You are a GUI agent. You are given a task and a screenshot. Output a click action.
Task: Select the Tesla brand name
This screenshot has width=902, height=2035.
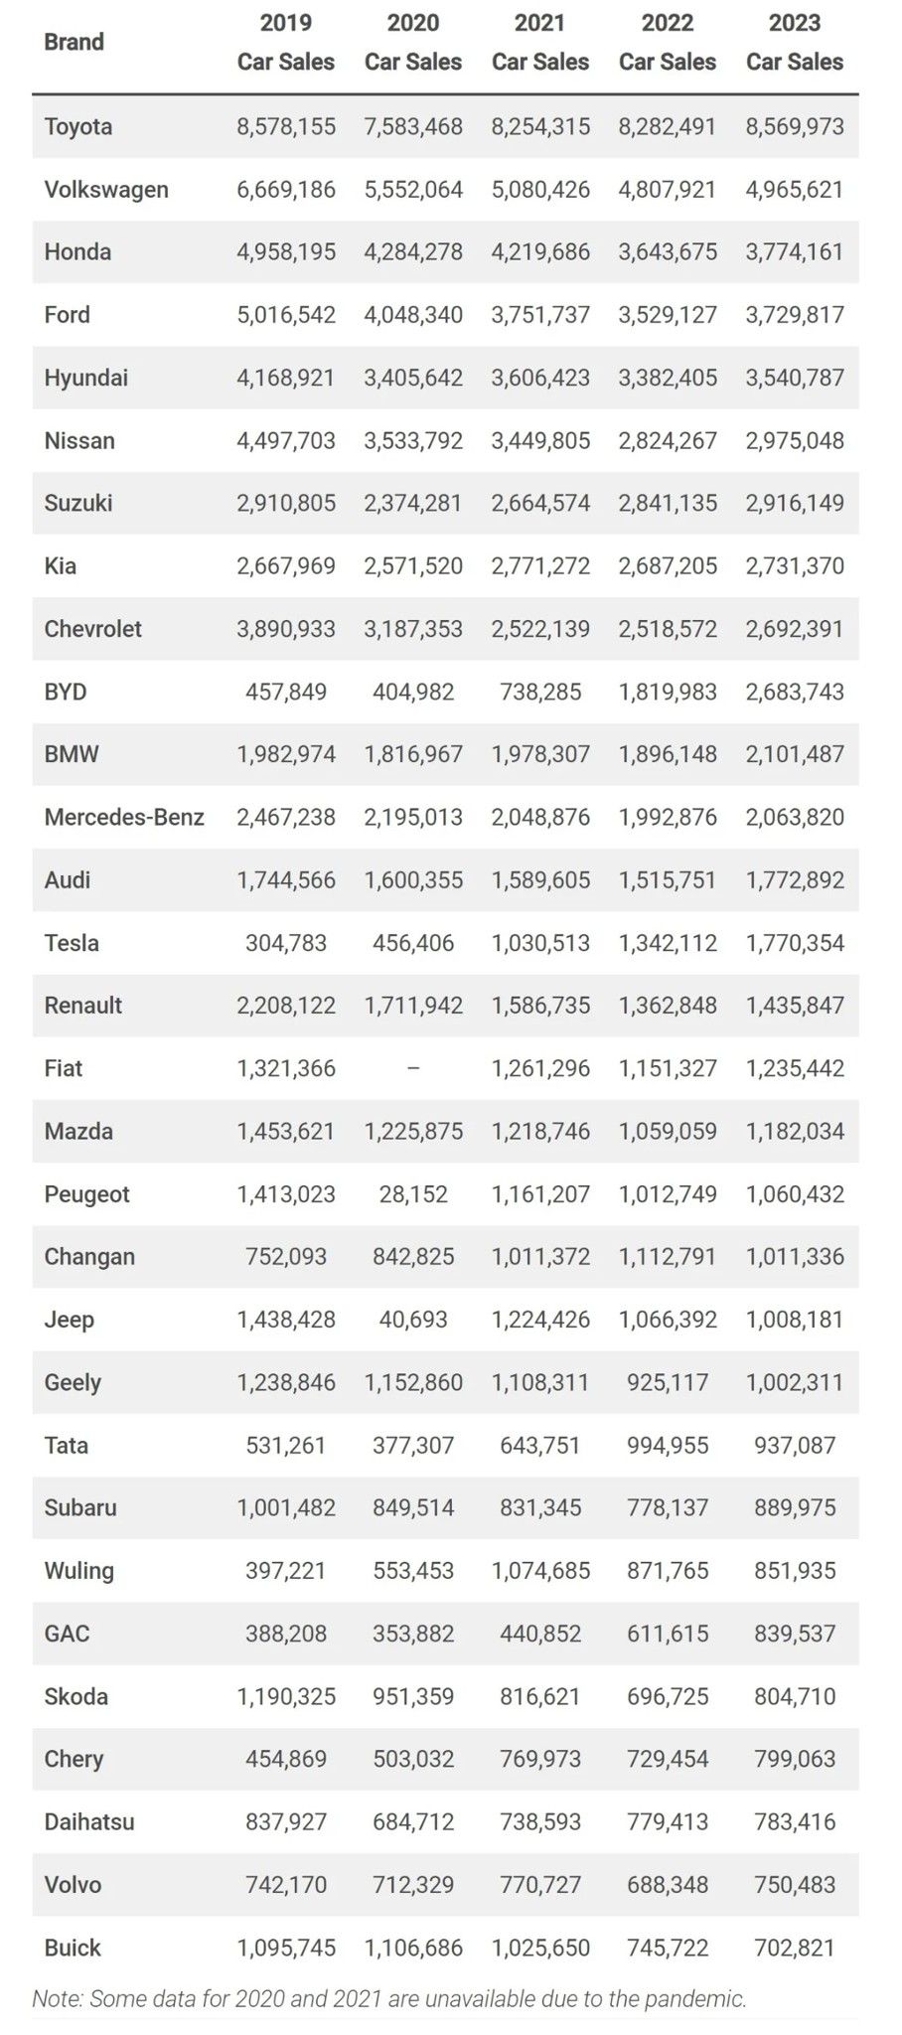[x=72, y=943]
